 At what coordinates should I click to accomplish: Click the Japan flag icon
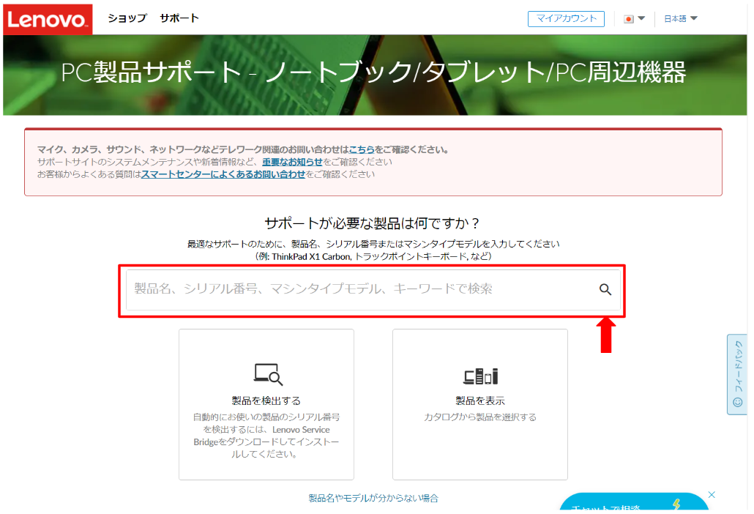pos(628,19)
